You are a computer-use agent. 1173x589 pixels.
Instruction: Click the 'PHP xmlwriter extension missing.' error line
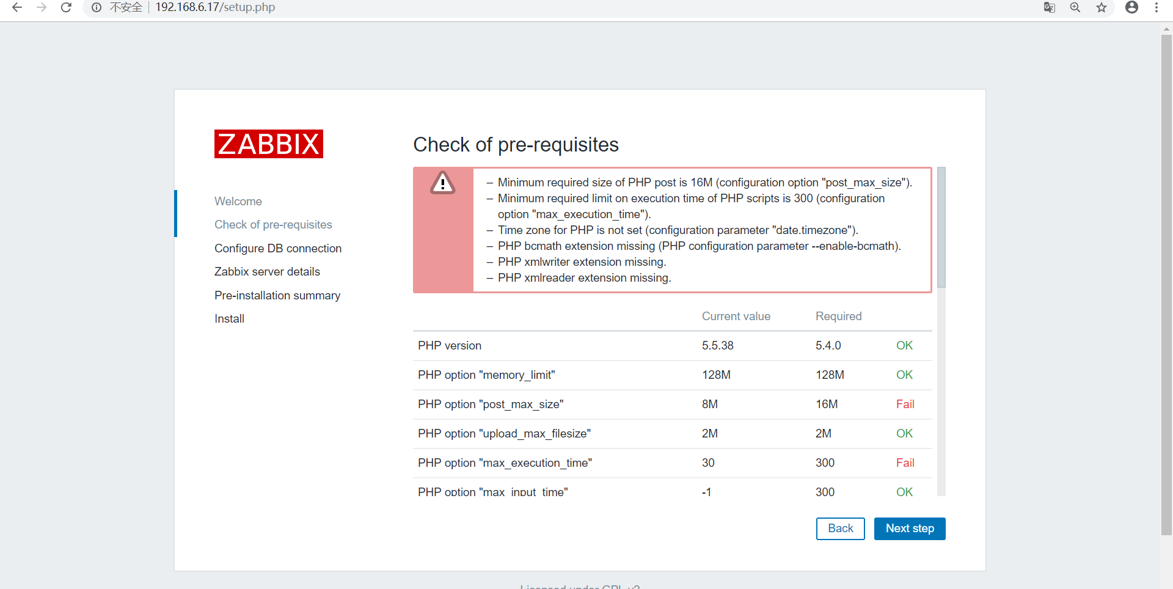tap(582, 262)
